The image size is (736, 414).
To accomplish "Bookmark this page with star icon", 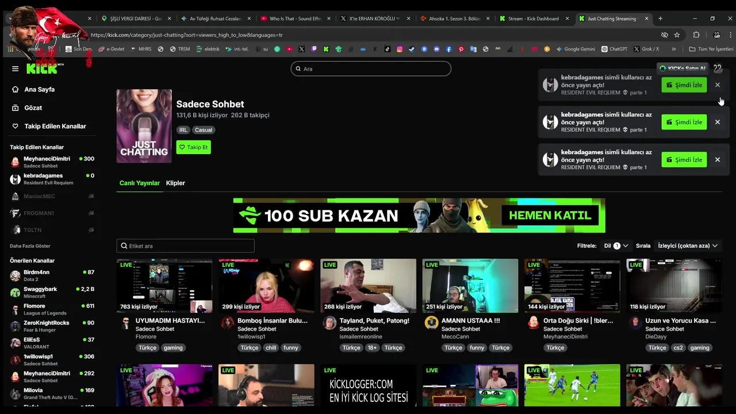I will coord(677,34).
